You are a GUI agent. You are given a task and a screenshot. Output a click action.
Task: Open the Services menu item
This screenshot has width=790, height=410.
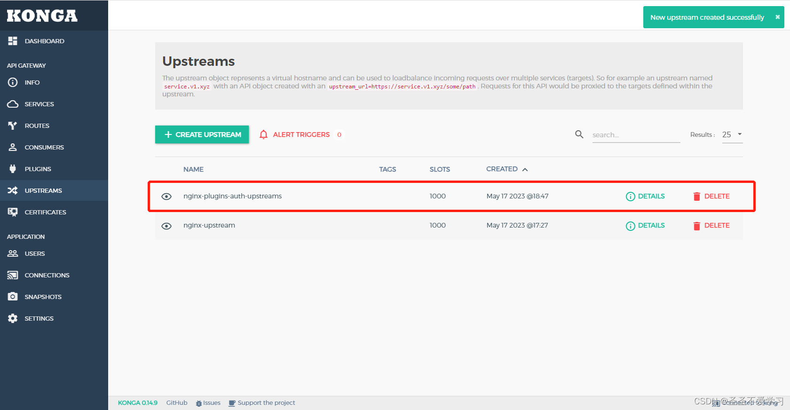click(x=54, y=104)
